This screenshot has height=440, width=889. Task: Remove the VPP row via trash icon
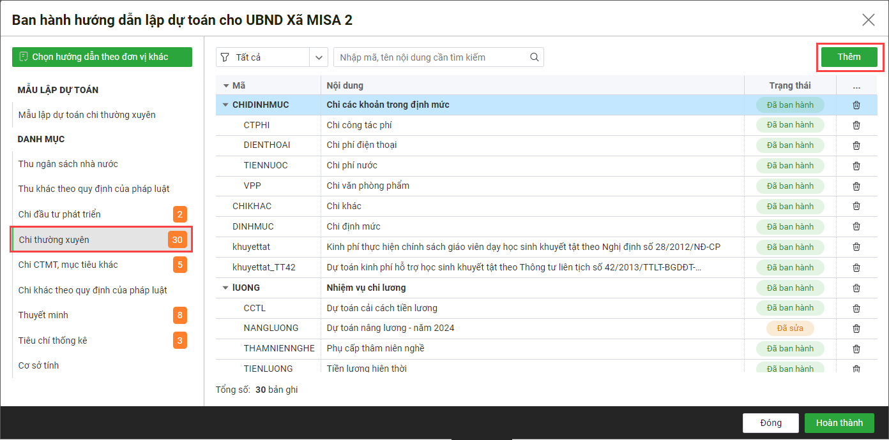click(856, 186)
